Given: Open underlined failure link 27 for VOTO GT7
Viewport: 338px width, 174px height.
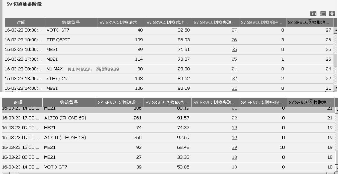Looking at the screenshot, I should [234, 30].
